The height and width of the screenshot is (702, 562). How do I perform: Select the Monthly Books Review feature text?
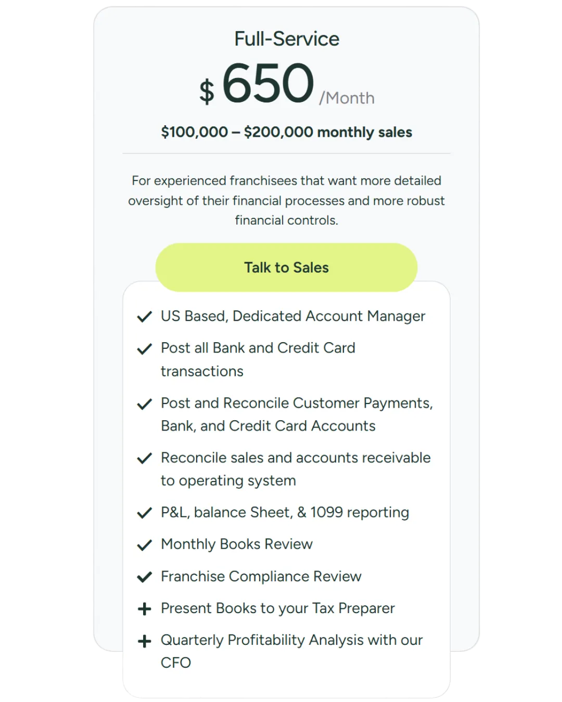[x=237, y=544]
